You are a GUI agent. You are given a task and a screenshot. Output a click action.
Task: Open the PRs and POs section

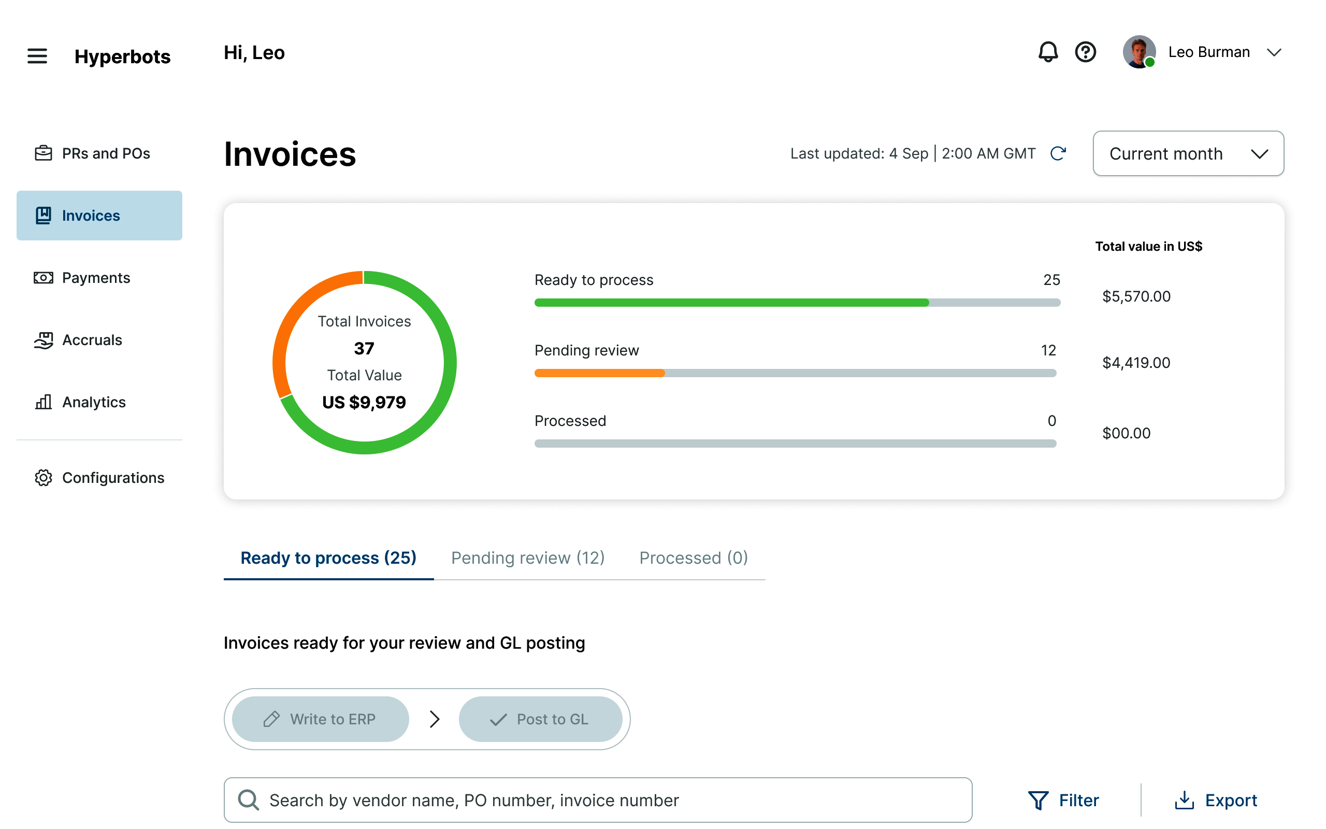pos(105,153)
